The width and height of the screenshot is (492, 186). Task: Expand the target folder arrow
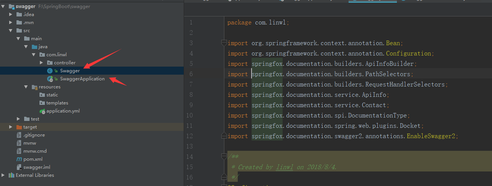point(11,127)
